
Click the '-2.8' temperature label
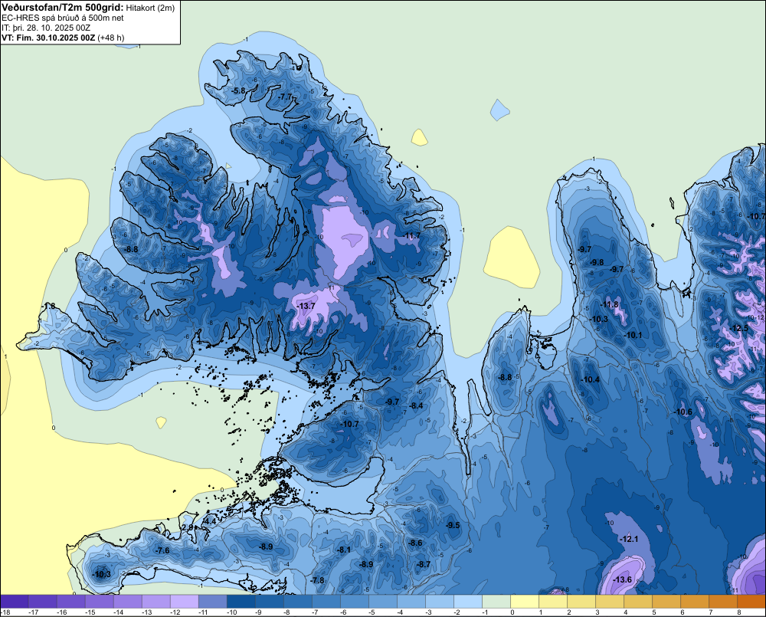coord(188,528)
